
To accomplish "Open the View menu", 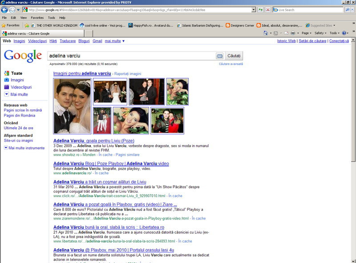I will click(23, 18).
